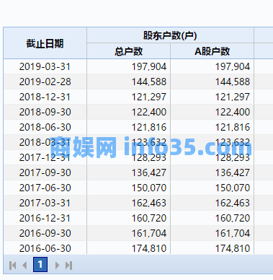Click 总户数 value 121,297 for 2018-12-31

[149, 97]
